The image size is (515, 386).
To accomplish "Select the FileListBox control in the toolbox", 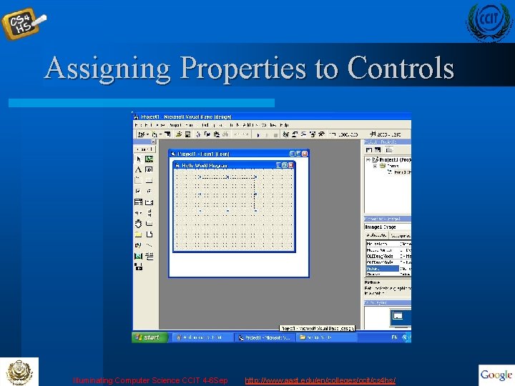I will [x=149, y=234].
